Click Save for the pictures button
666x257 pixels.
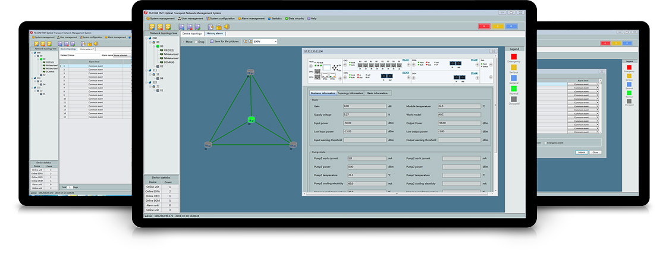pyautogui.click(x=225, y=42)
